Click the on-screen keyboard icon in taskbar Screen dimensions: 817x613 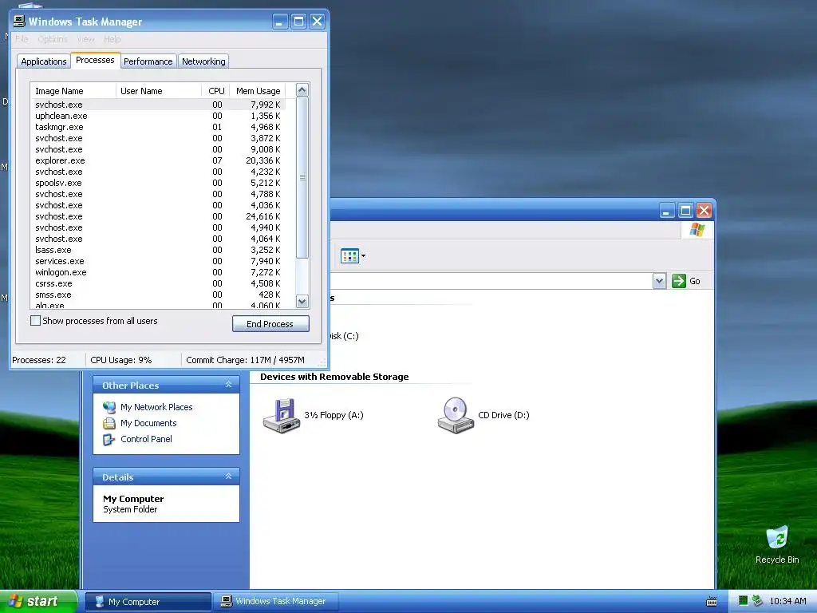(x=711, y=602)
